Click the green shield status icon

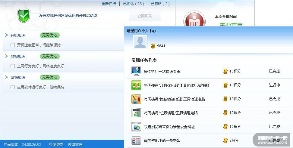click(24, 16)
